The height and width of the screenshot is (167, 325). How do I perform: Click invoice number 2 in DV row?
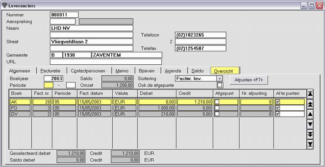pyautogui.click(x=42, y=114)
